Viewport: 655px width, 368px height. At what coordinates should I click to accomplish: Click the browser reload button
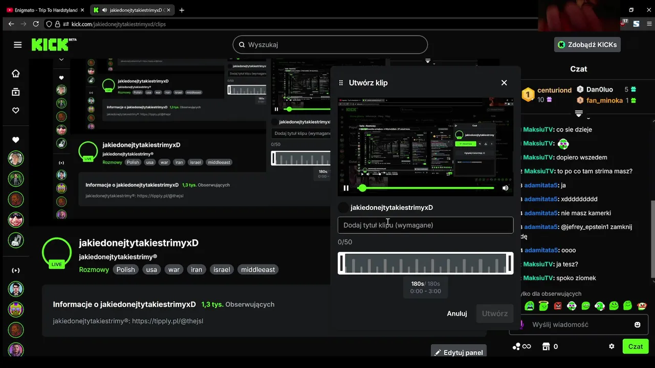[36, 24]
